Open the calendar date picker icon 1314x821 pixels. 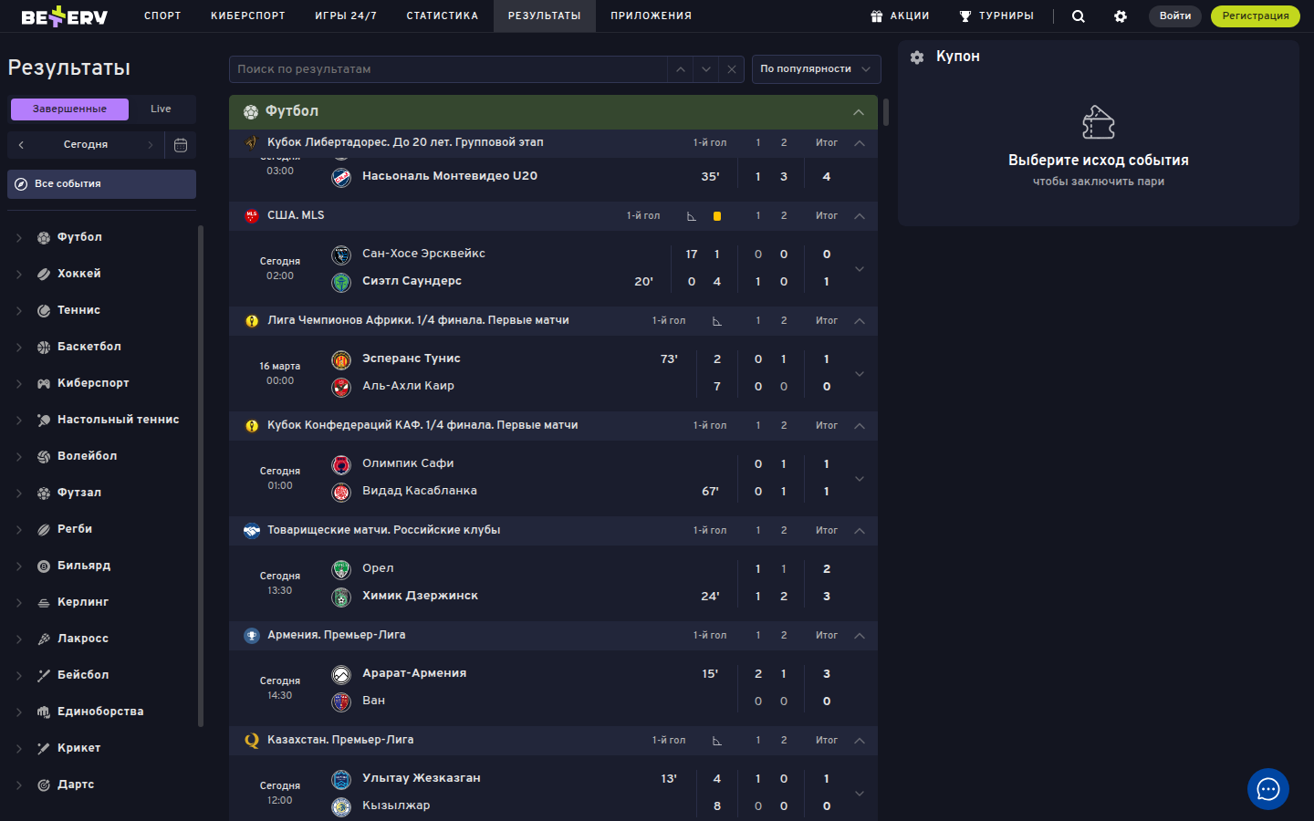pos(181,144)
